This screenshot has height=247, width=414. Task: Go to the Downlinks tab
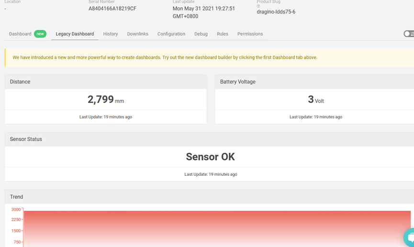[x=137, y=34]
